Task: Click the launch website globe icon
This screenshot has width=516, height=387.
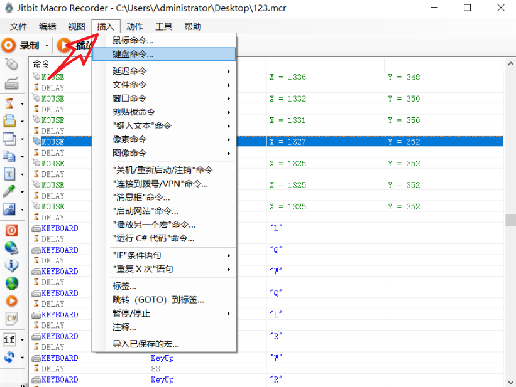Action: point(11,283)
